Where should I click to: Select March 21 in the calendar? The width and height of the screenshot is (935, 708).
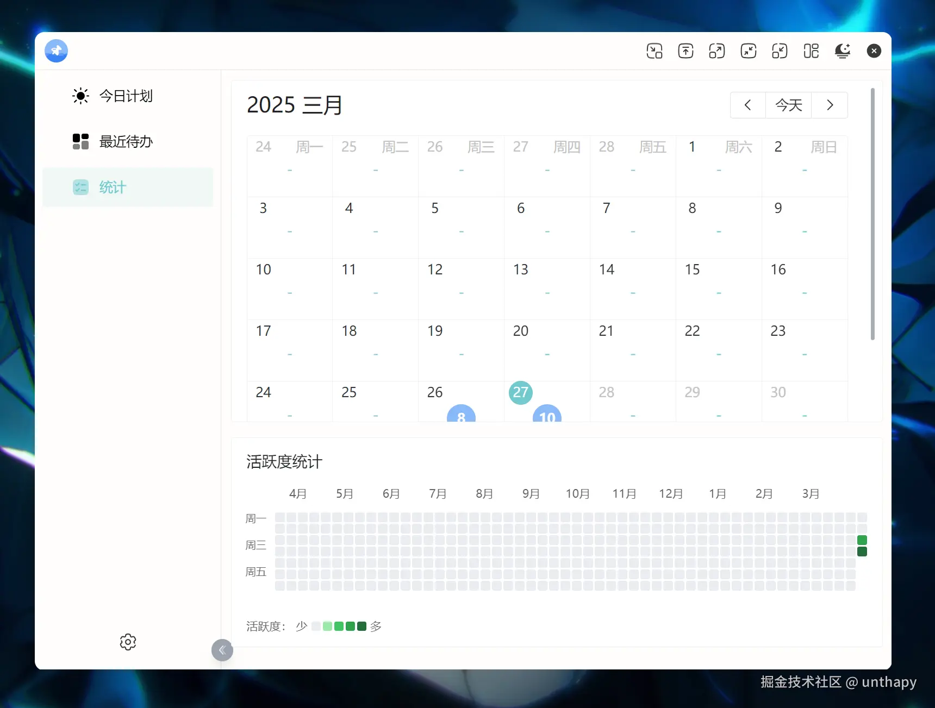(633, 350)
